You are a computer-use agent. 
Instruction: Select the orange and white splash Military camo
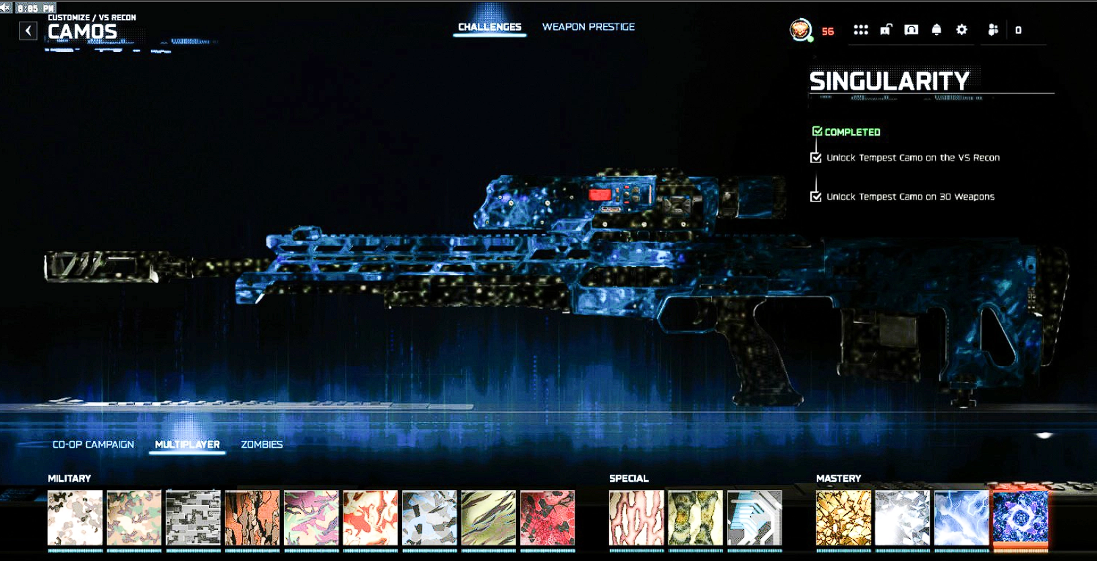[370, 518]
